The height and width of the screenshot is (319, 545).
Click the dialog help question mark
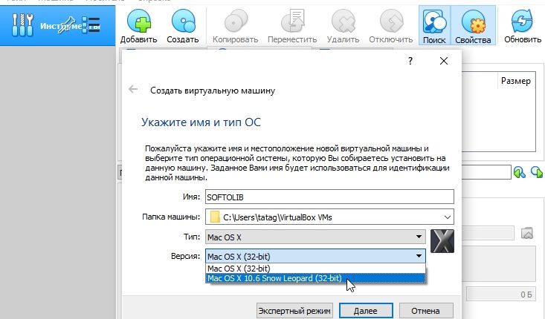[x=410, y=61]
